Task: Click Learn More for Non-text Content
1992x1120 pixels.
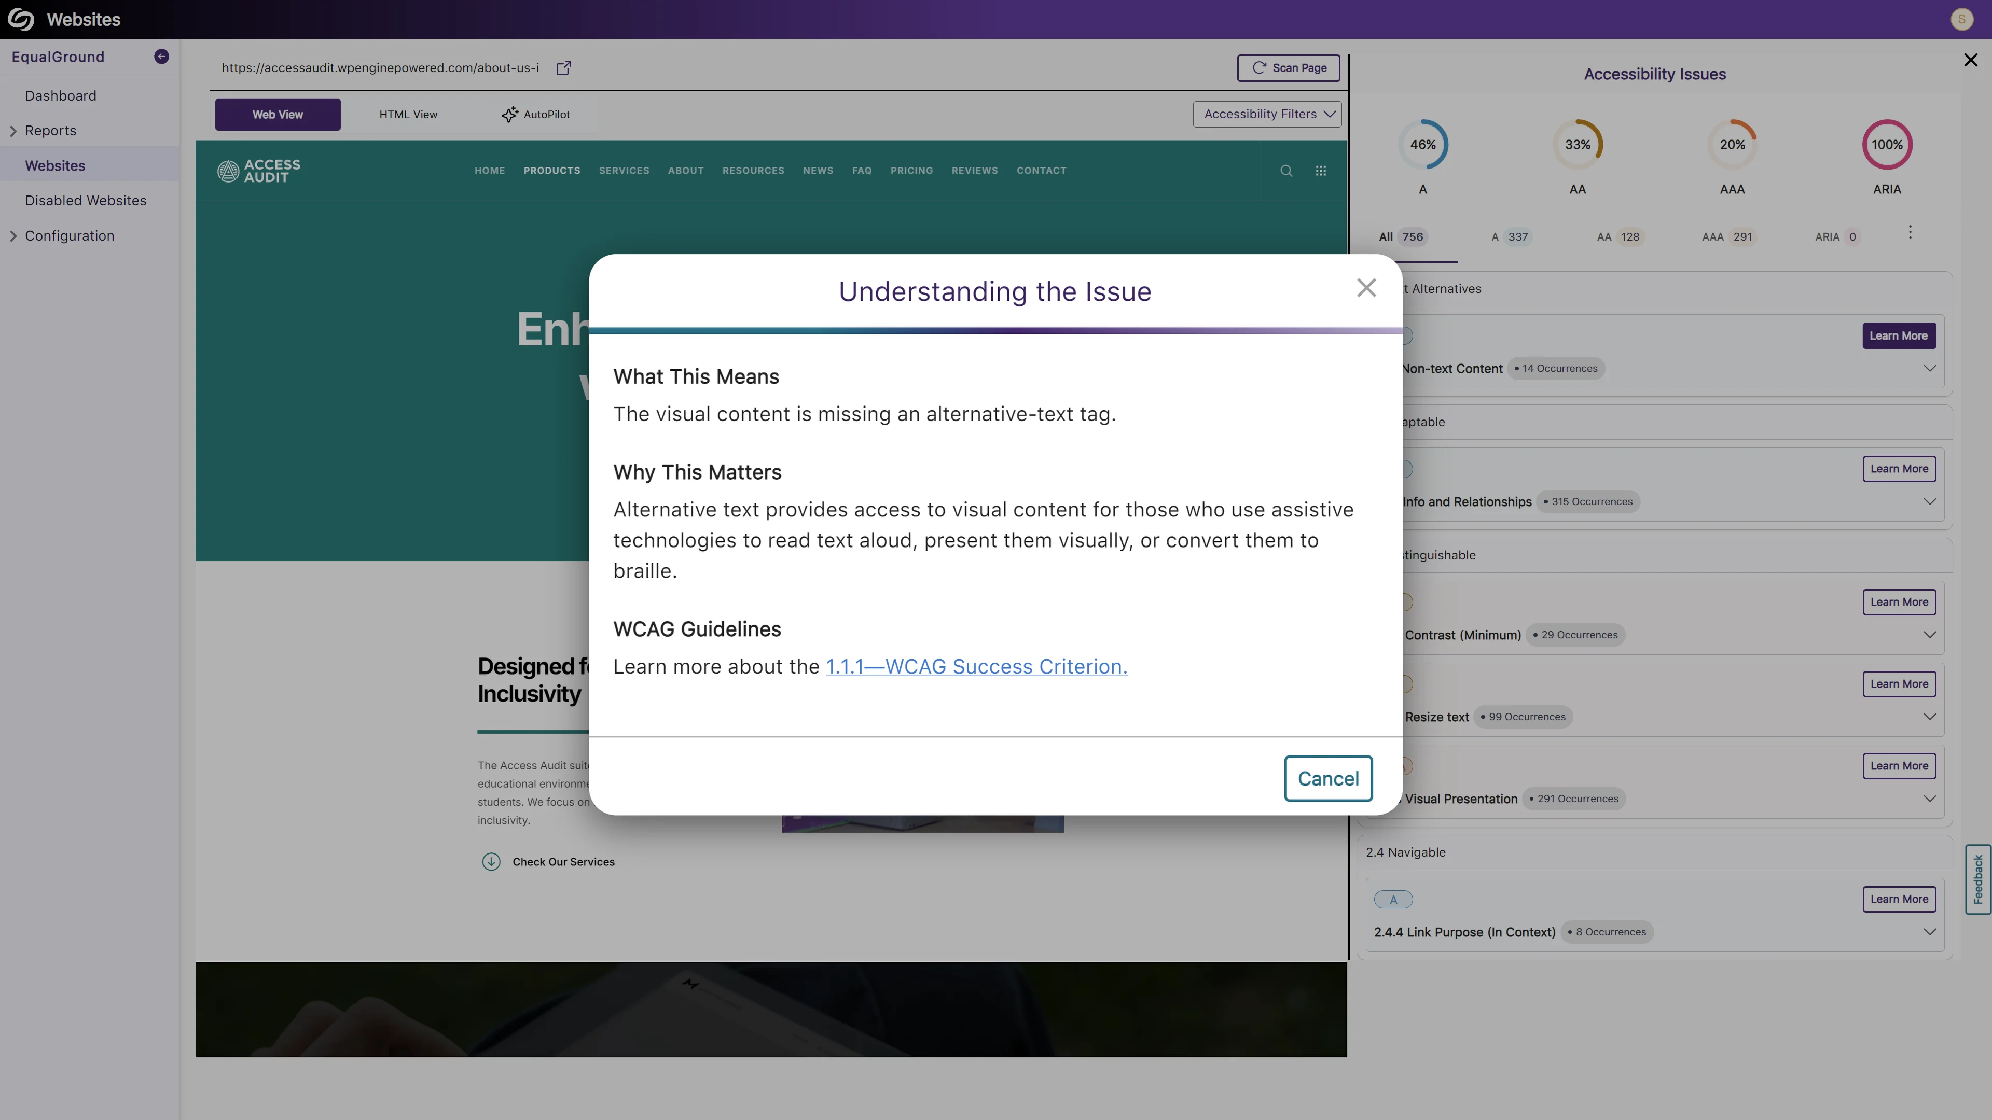Action: pos(1899,336)
